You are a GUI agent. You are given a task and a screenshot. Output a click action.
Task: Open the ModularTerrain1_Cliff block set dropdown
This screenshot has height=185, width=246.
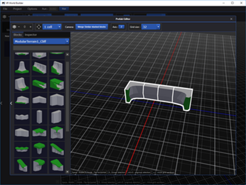[41, 41]
